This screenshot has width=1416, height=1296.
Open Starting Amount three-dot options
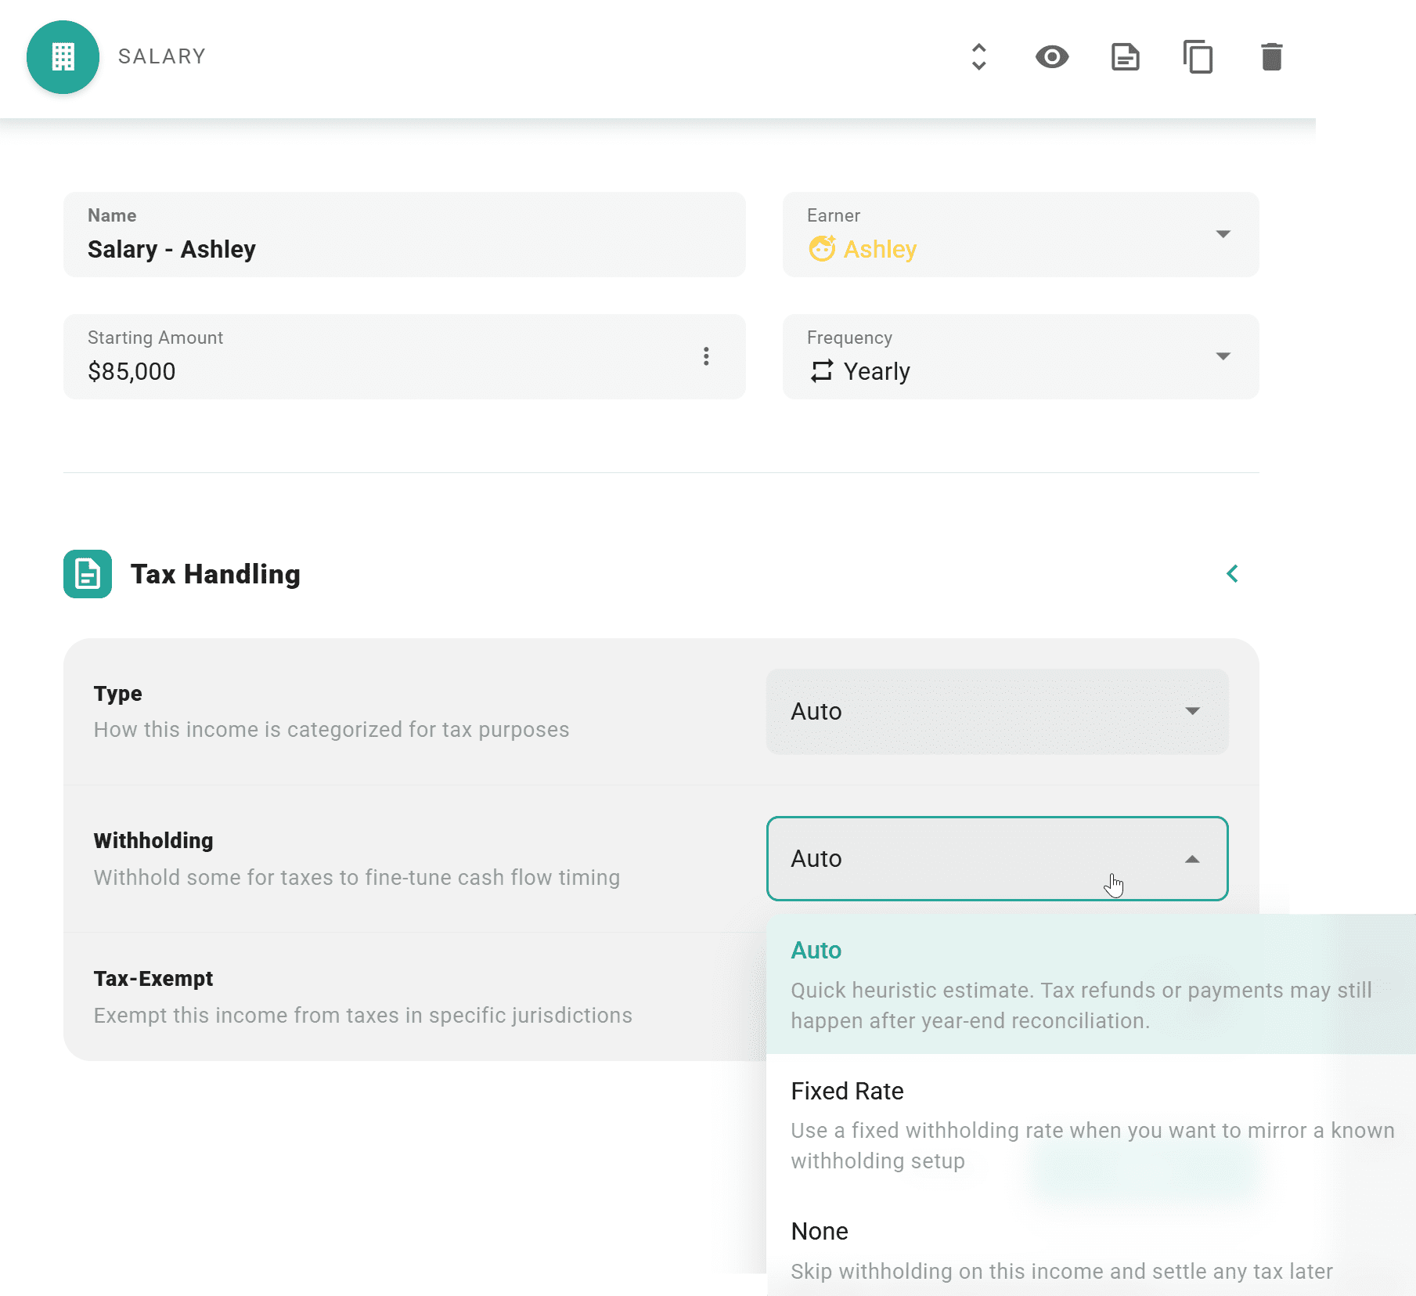(x=706, y=356)
